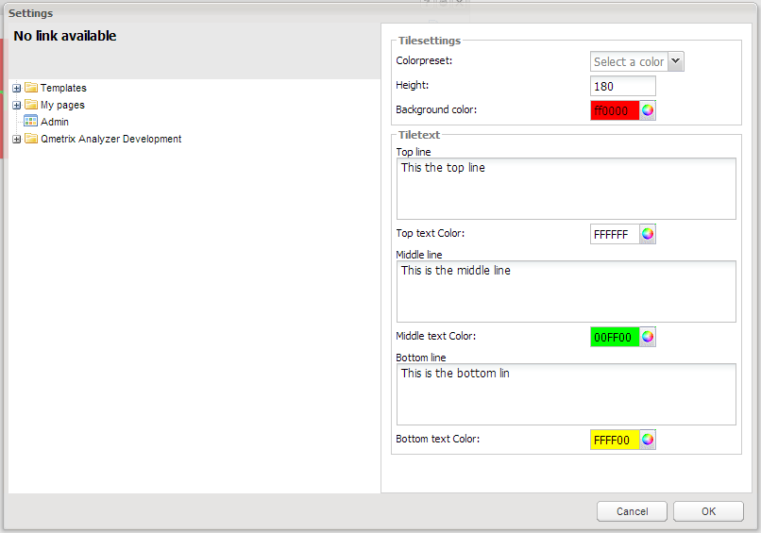Click the Settings dialog title
Image resolution: width=761 pixels, height=533 pixels.
pyautogui.click(x=30, y=13)
